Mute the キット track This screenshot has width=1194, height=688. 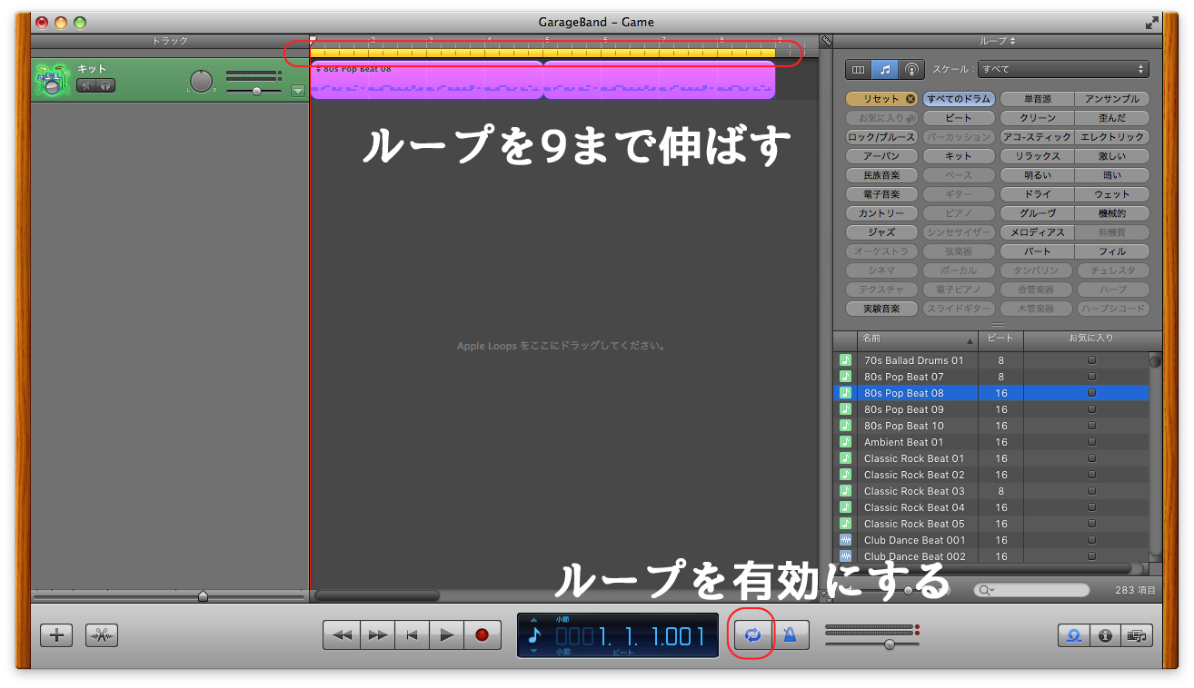tap(85, 85)
